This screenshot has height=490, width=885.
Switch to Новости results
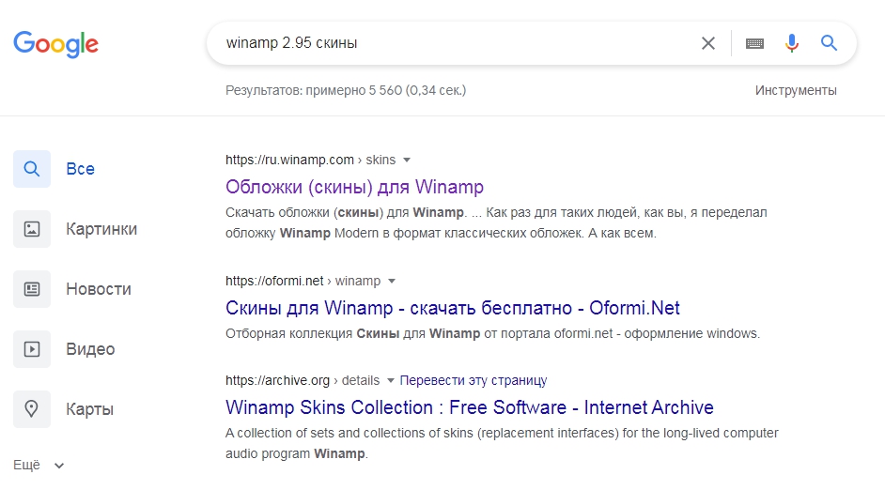(99, 289)
